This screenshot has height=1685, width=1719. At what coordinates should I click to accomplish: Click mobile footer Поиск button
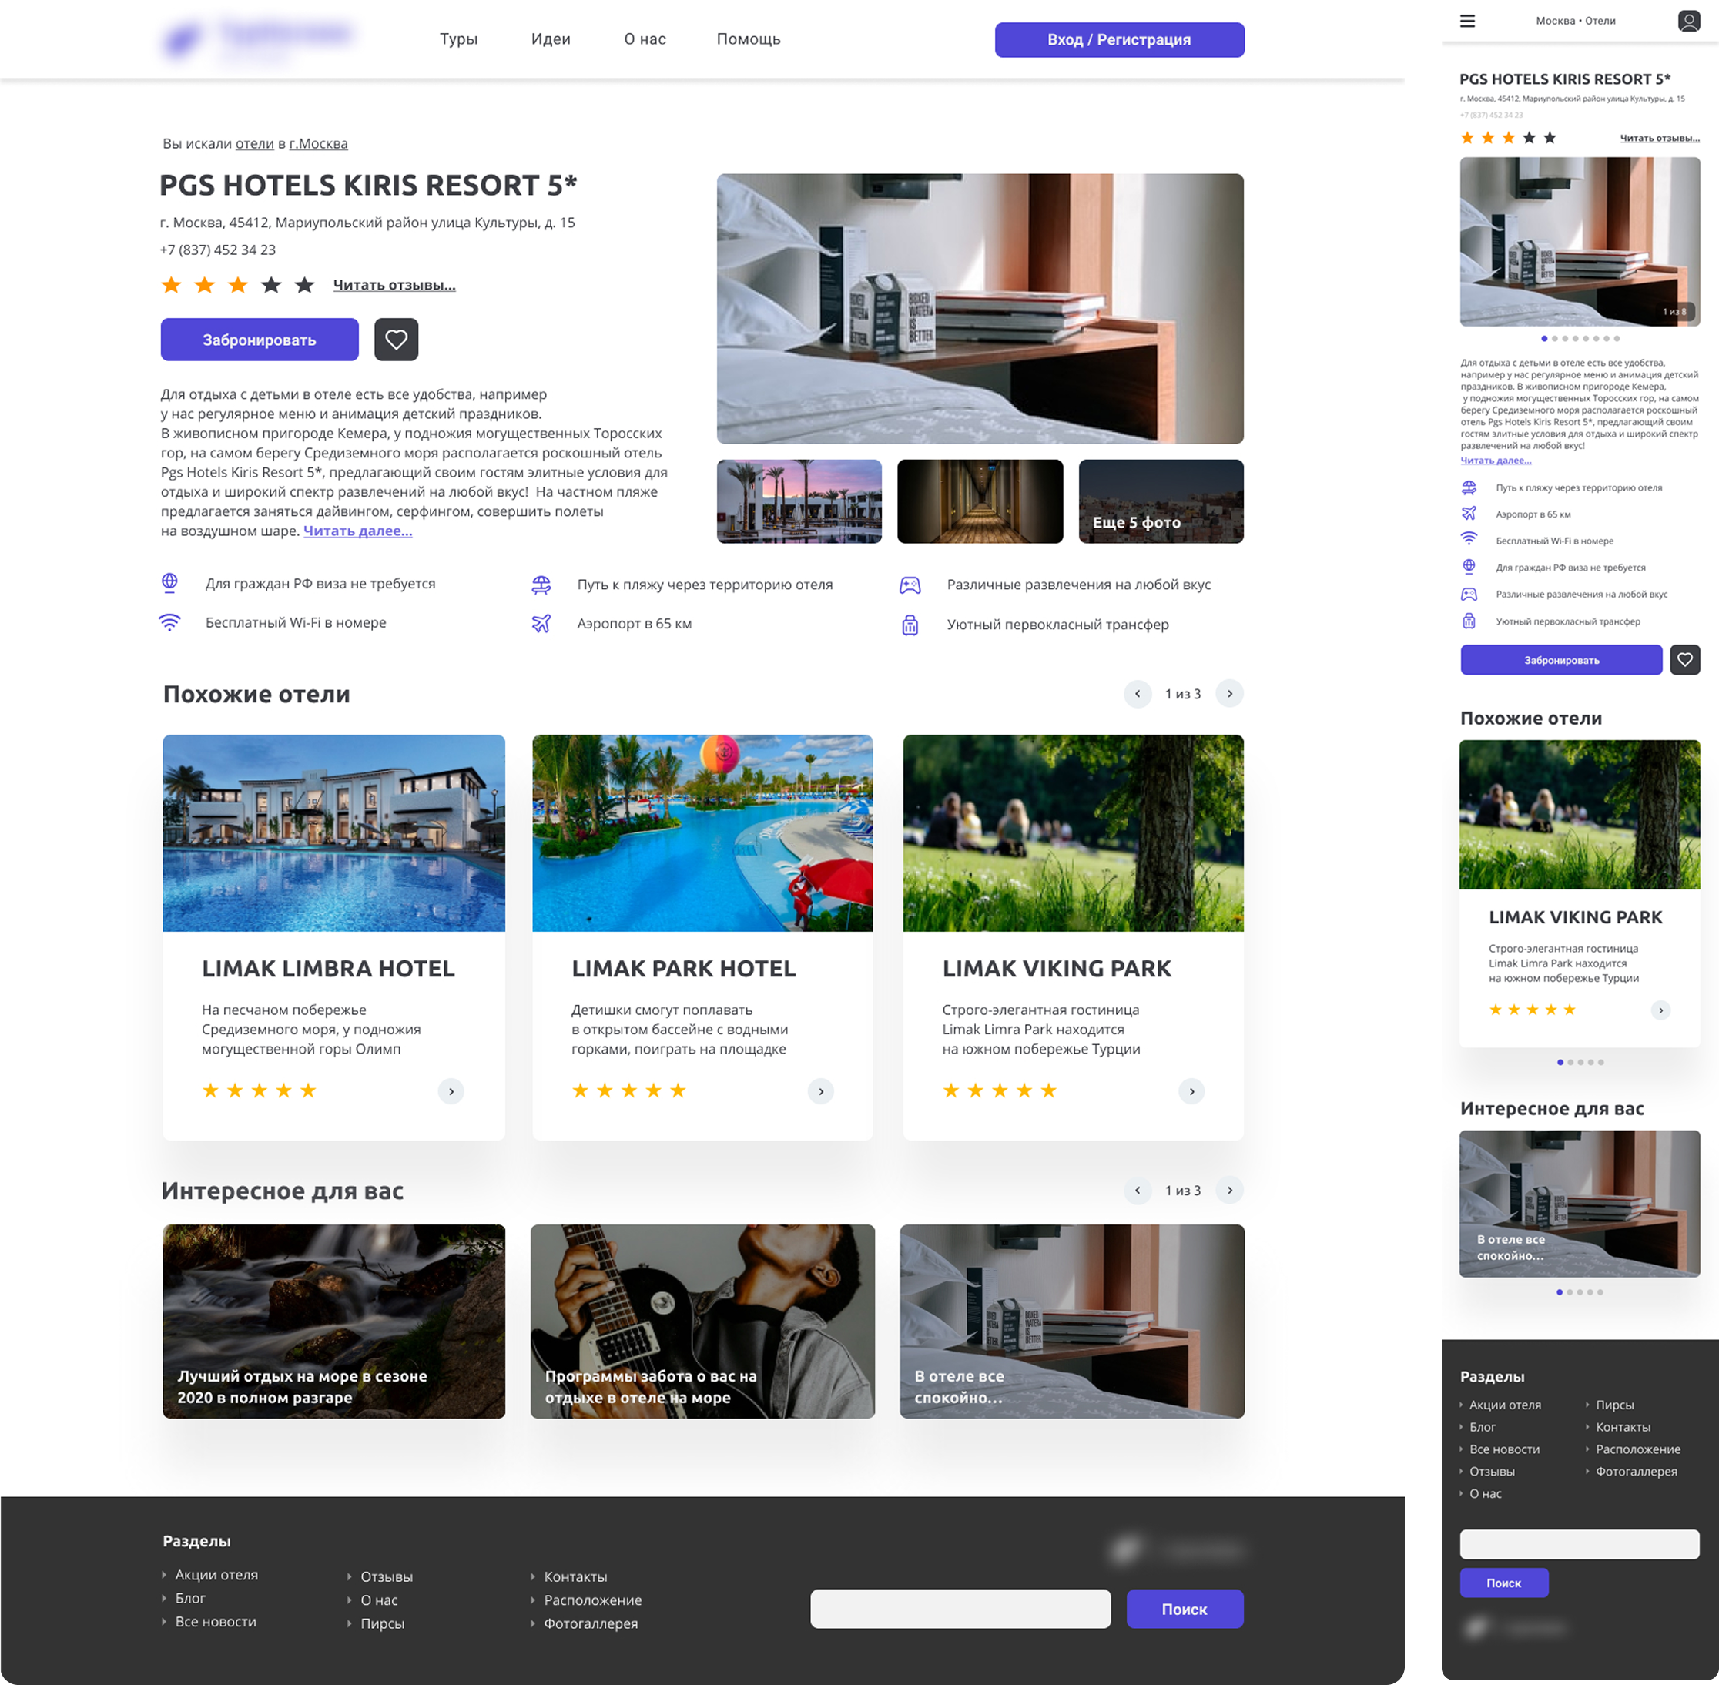click(x=1504, y=1583)
